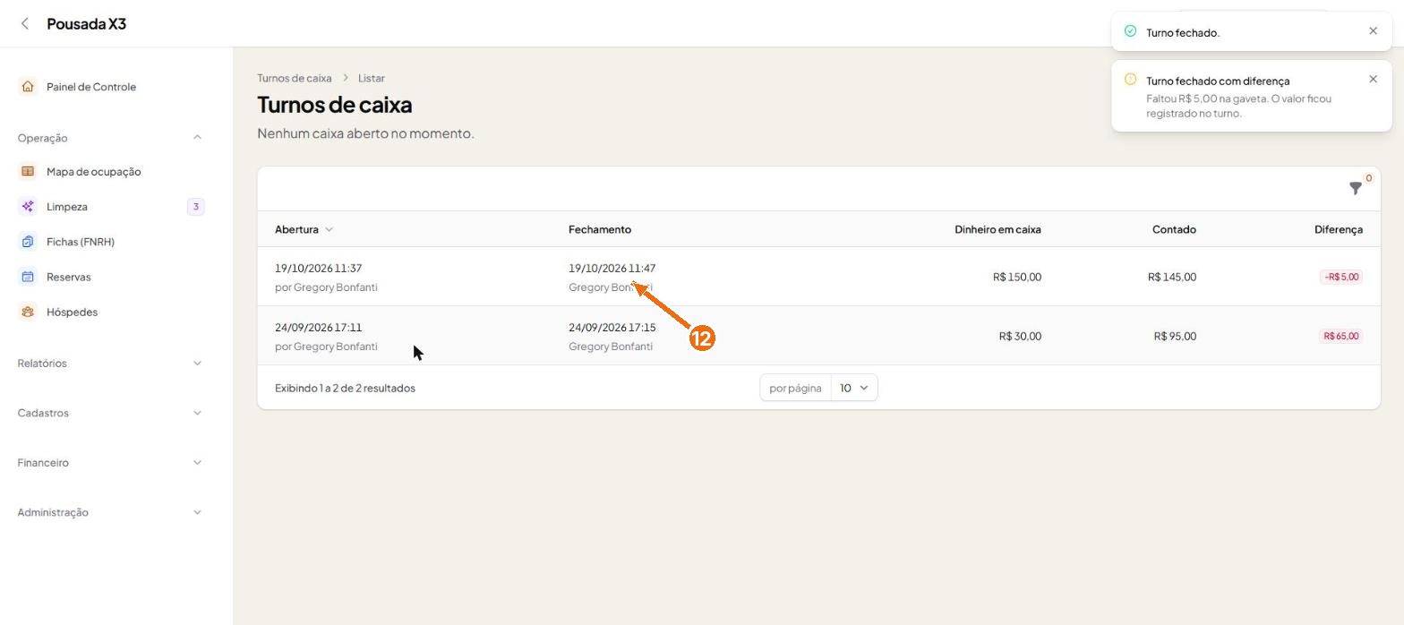The image size is (1404, 625).
Task: Open the shift opened 24/09/2026 17:11
Action: point(318,328)
